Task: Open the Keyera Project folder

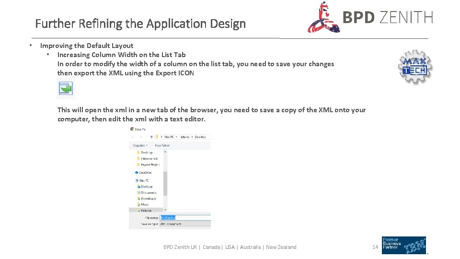Action: pos(148,165)
